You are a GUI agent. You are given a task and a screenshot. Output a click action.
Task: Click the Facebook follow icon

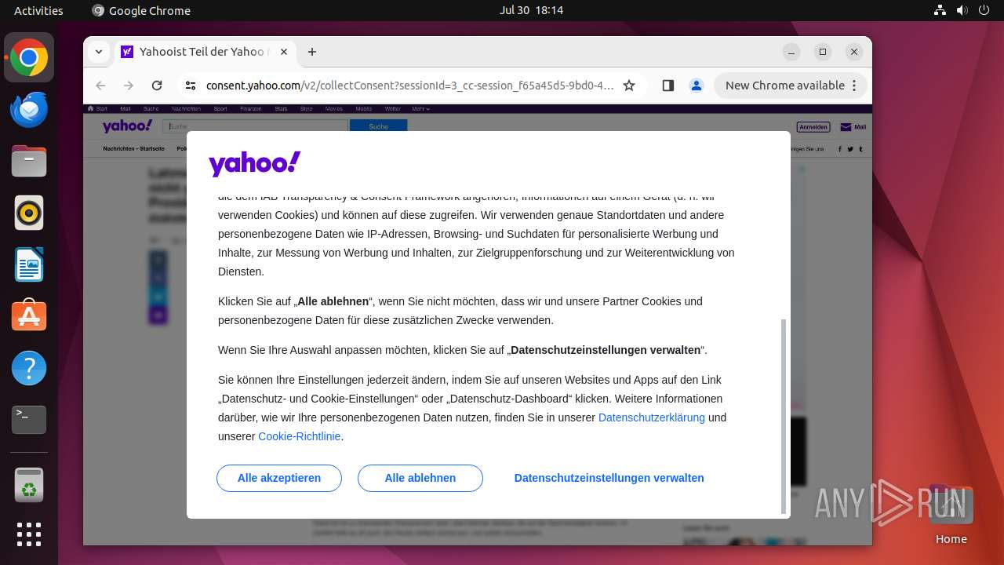click(x=841, y=148)
